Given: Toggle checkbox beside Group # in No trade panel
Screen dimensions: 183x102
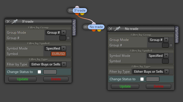Looking at the screenshot, I should (x=171, y=45).
